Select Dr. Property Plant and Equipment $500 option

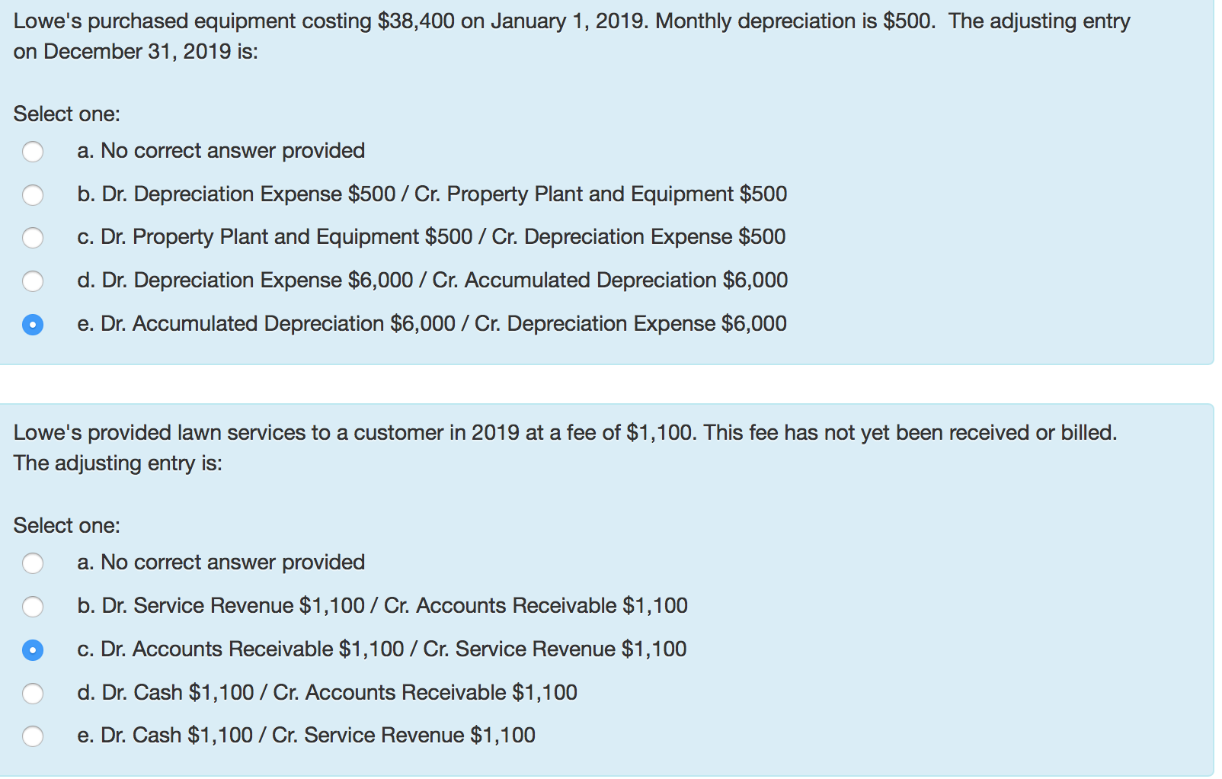pos(33,238)
